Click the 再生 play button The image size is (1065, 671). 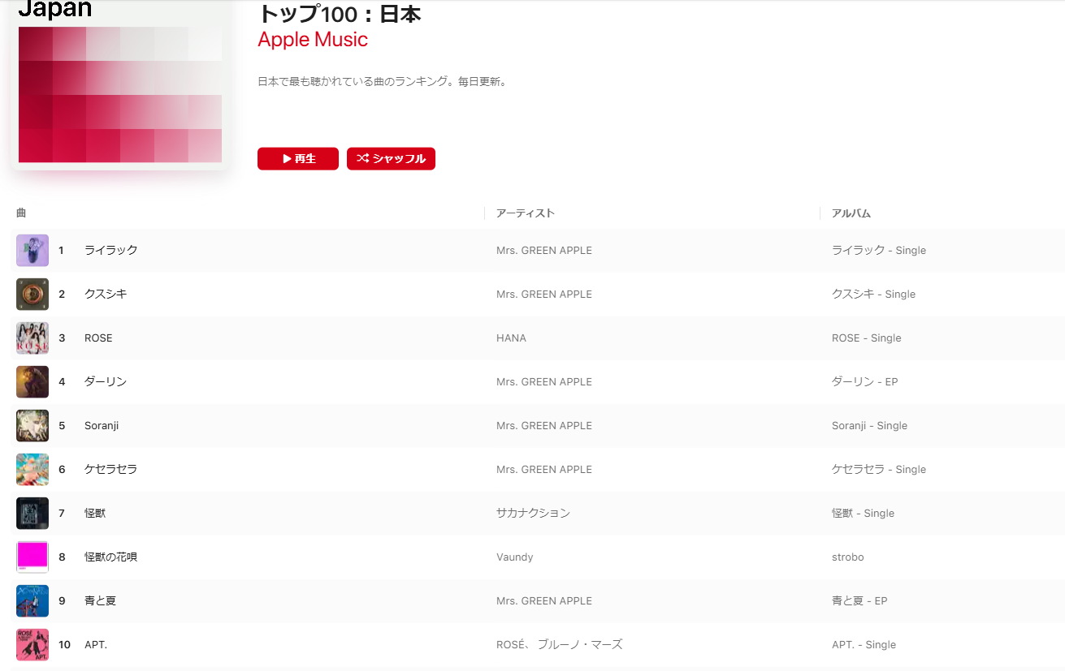[x=297, y=159]
